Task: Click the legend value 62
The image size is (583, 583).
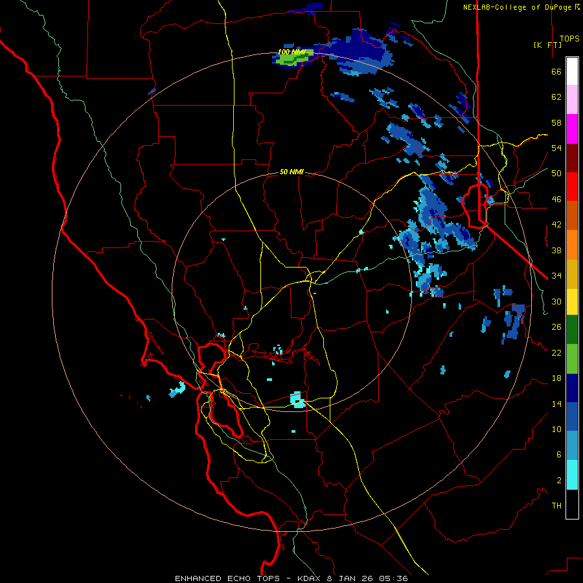Action: coord(556,97)
